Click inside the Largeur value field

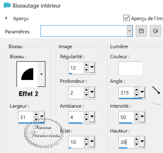26,117
